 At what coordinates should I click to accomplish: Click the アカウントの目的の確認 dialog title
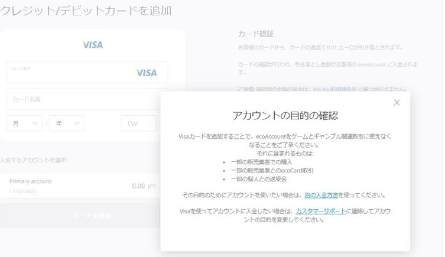point(285,116)
